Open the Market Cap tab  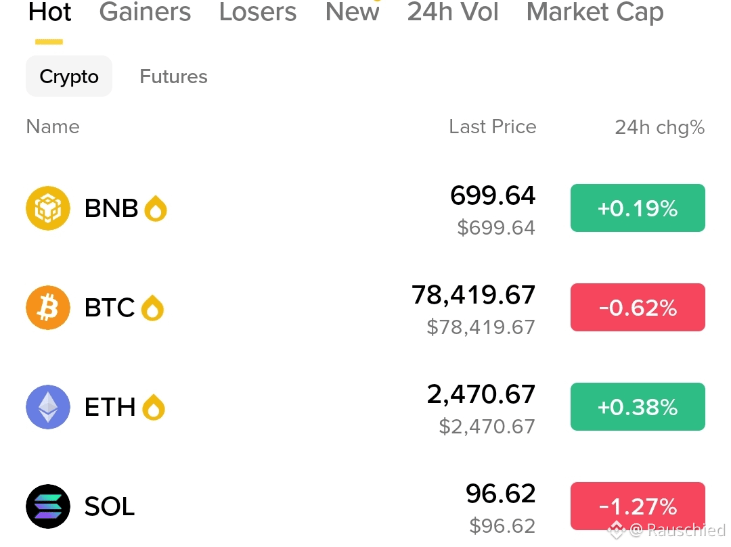(x=595, y=13)
